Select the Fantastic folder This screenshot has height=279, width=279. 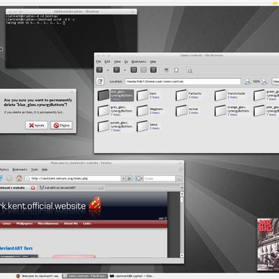point(189,96)
